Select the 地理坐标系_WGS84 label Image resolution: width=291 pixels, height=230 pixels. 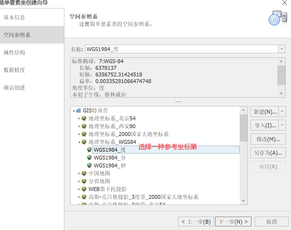click(112, 142)
